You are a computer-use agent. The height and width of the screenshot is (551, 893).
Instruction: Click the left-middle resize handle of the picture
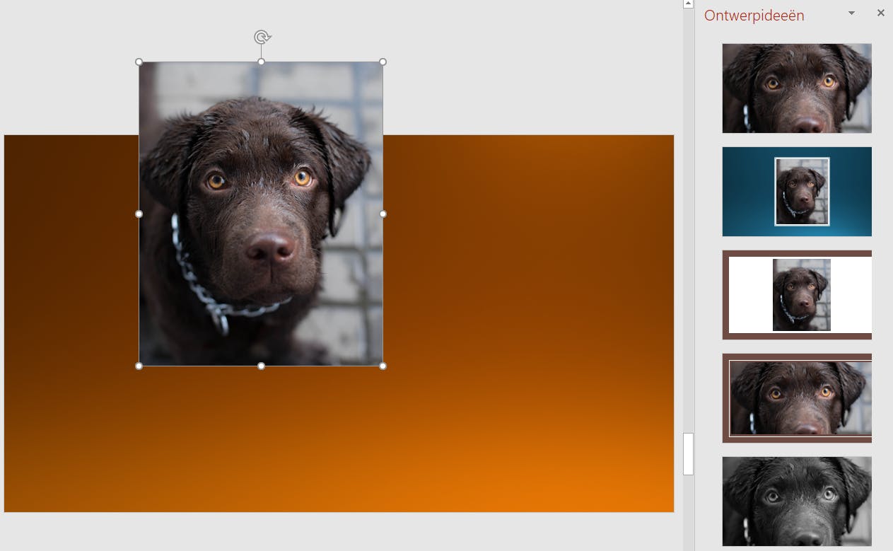click(x=139, y=214)
